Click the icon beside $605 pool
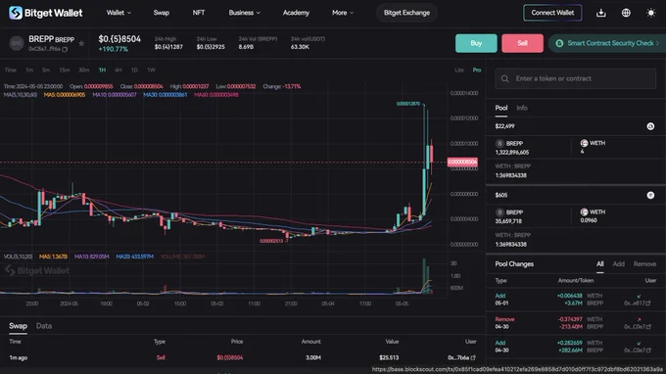Viewport: 666px width, 374px height. point(650,195)
